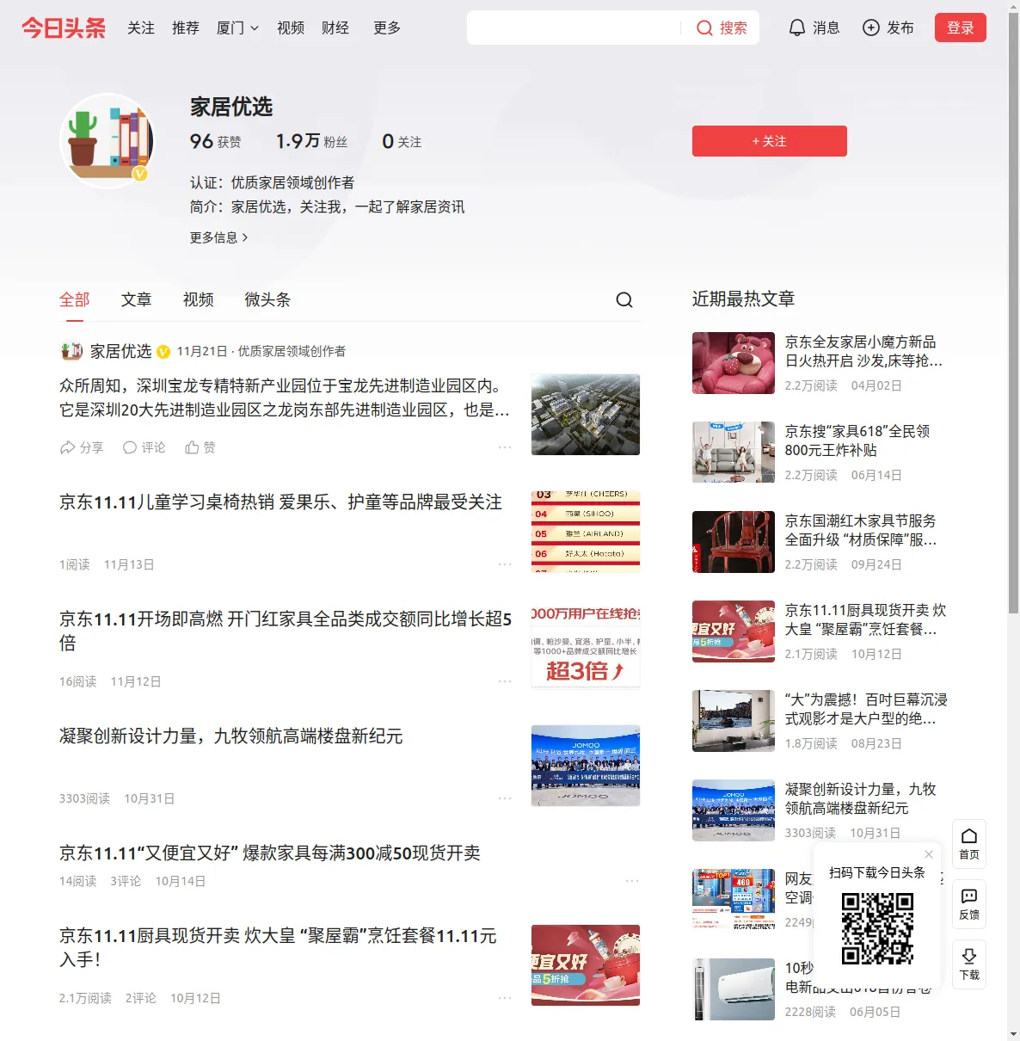Open the article 京东11.11开场即高燃
Viewport: 1020px width, 1041px height.
click(286, 631)
